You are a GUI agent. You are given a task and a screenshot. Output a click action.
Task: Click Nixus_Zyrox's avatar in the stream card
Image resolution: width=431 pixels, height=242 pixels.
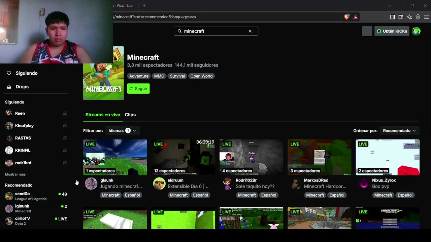coord(364,184)
